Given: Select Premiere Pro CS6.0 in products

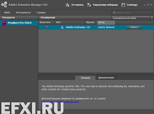Looking at the screenshot, I should click(x=19, y=23).
